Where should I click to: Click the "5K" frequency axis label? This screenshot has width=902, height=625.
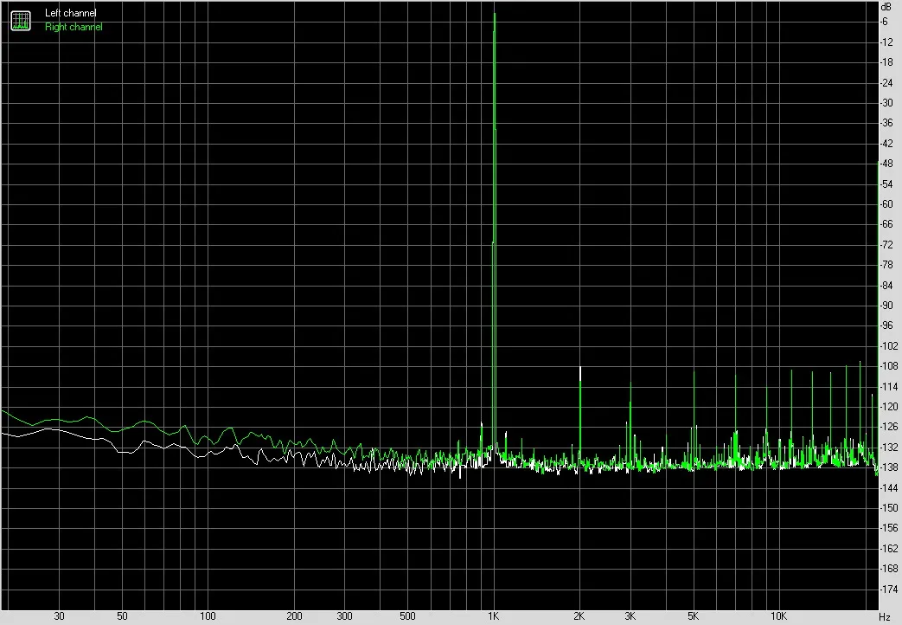click(694, 615)
